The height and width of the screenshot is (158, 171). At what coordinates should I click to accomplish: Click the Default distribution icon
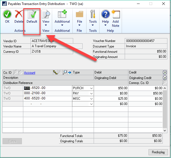point(32,14)
